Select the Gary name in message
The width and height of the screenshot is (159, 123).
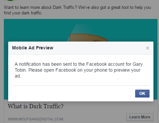tap(137, 64)
